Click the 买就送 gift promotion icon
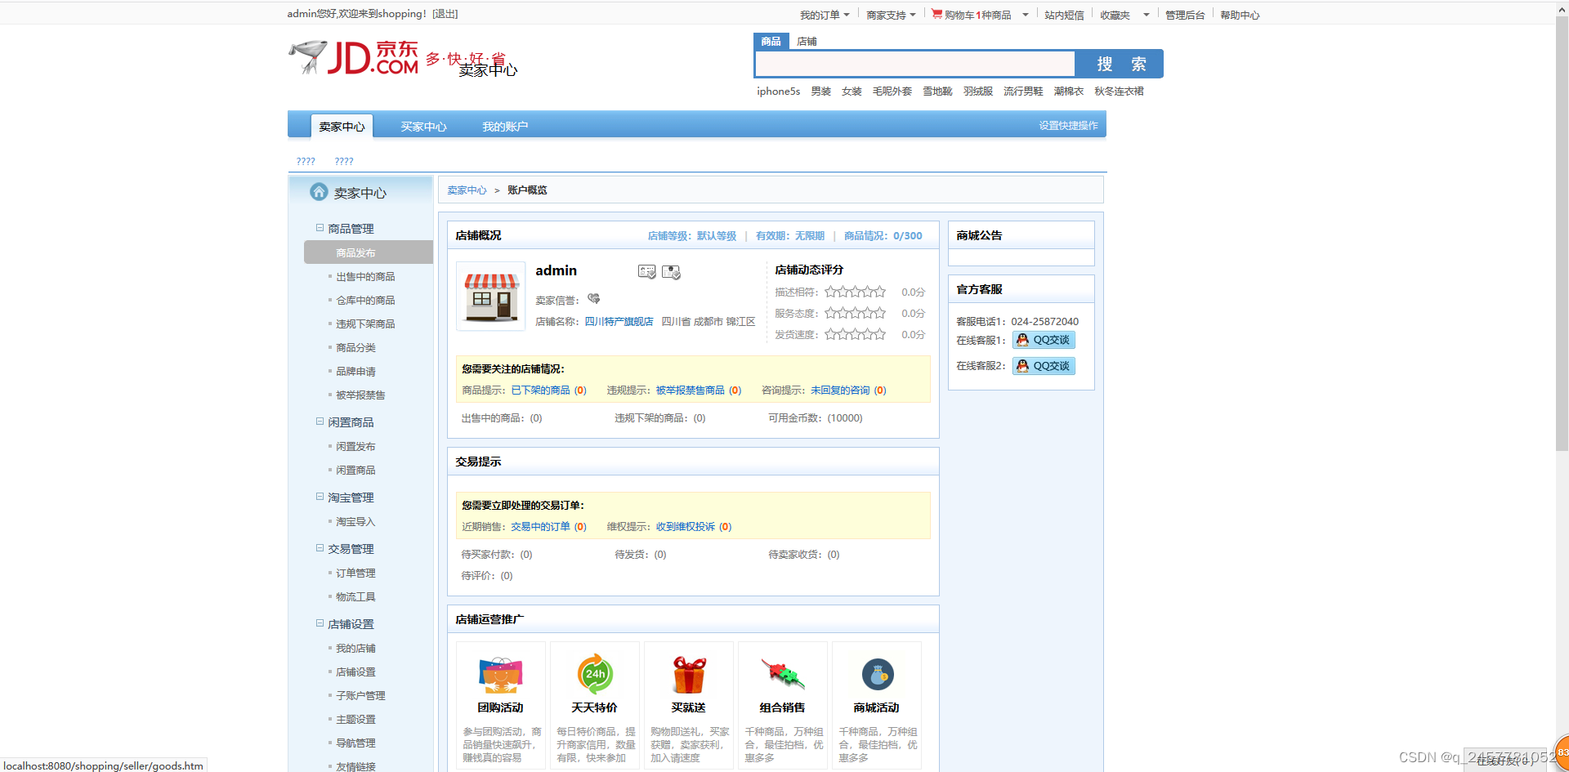The width and height of the screenshot is (1569, 772). [x=688, y=675]
